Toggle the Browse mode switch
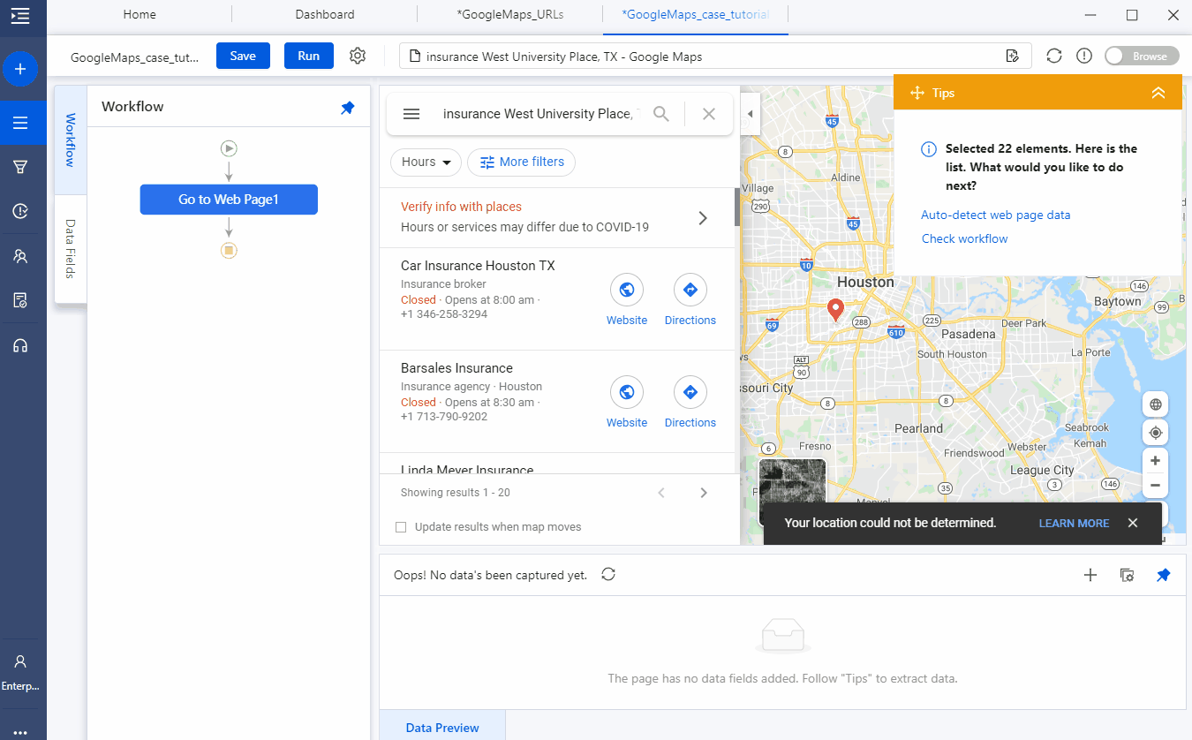 [1142, 56]
